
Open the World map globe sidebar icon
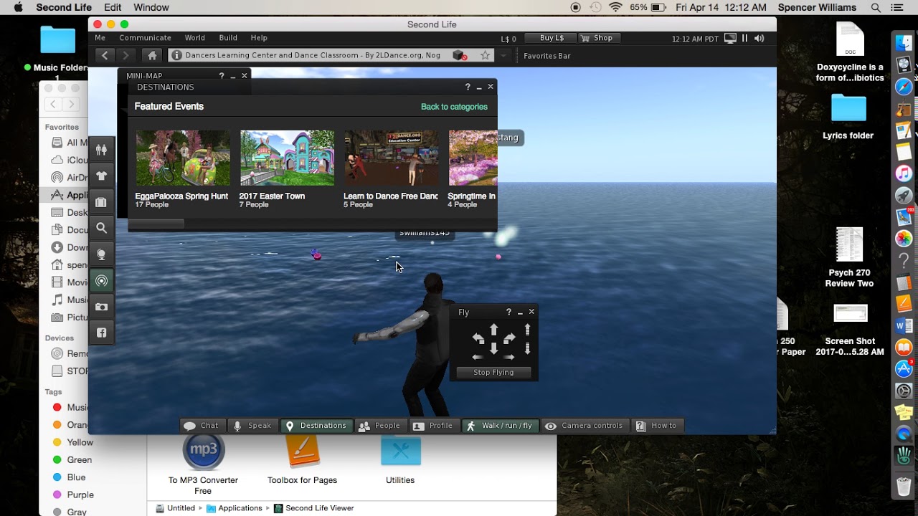point(101,254)
